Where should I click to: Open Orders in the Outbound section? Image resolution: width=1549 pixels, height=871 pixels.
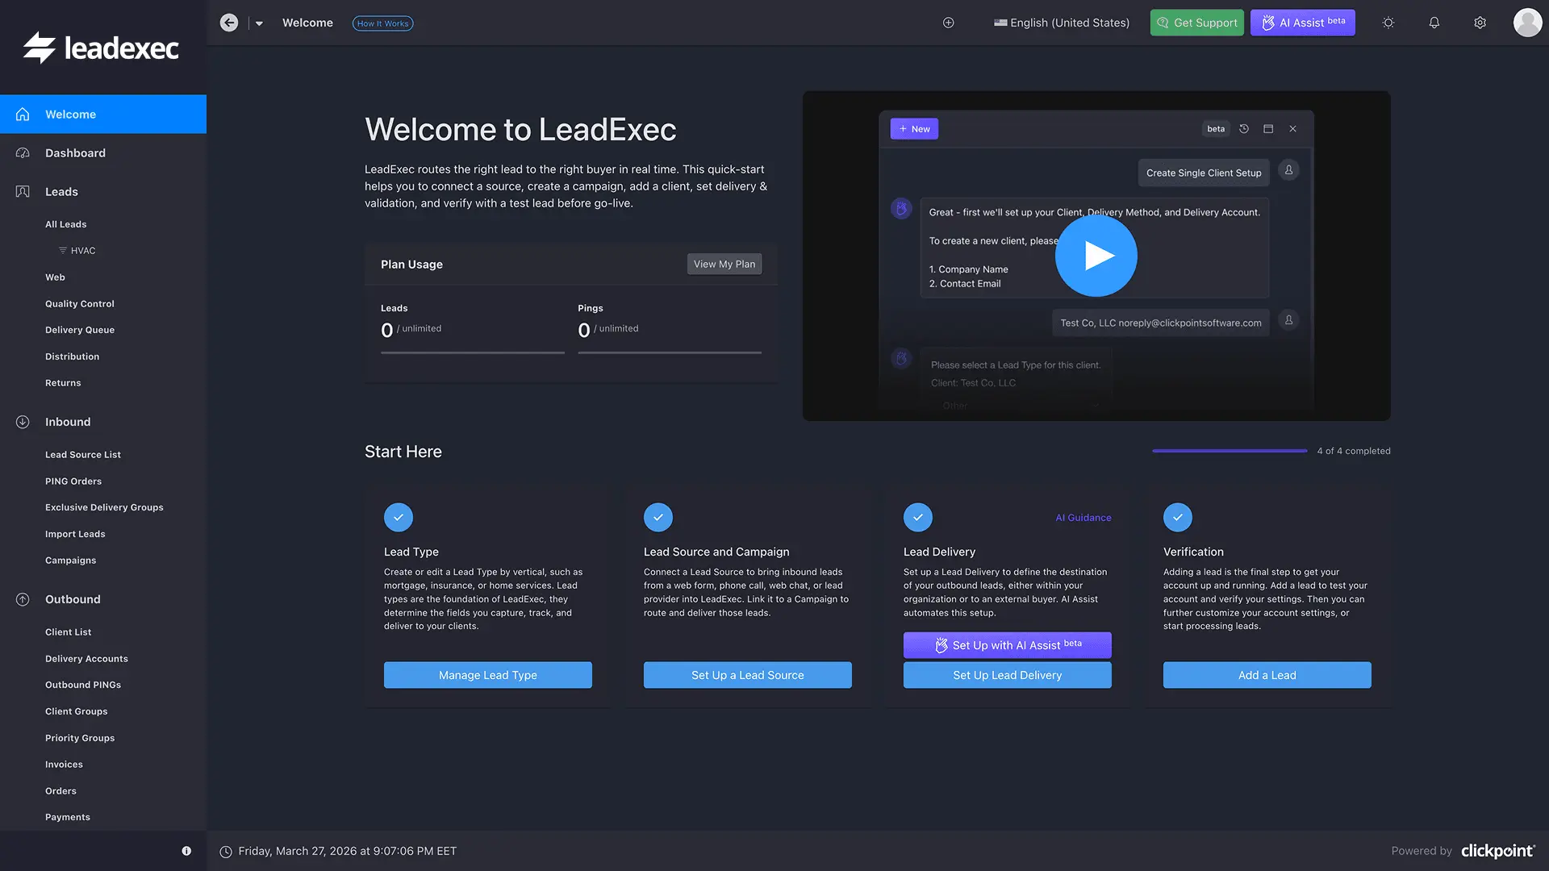click(x=61, y=791)
